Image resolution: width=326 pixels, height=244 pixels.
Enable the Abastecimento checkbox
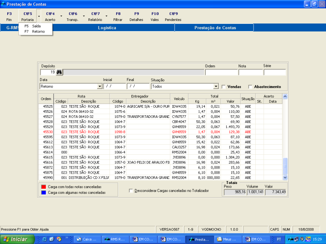coord(250,87)
